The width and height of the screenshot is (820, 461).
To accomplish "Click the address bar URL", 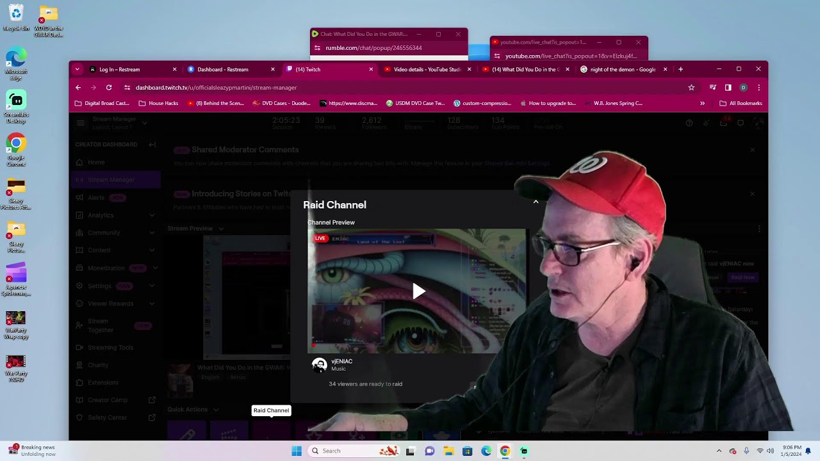I will (216, 87).
